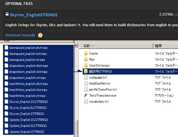Select the Cache folder icon
The image size is (178, 137).
[x=86, y=53]
